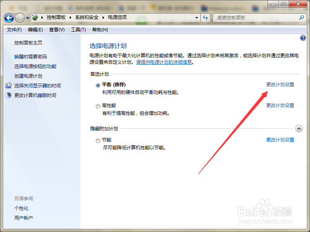Image resolution: width=310 pixels, height=232 pixels.
Task: Open the address bar dropdown arrow
Action: (x=196, y=17)
